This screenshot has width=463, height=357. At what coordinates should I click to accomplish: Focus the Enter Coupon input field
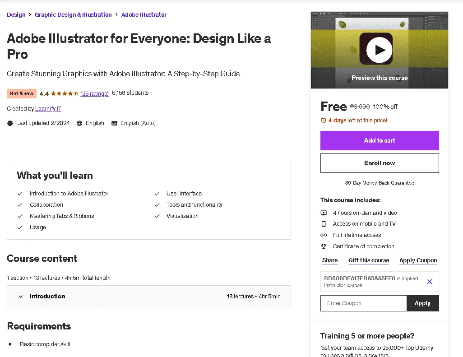363,303
